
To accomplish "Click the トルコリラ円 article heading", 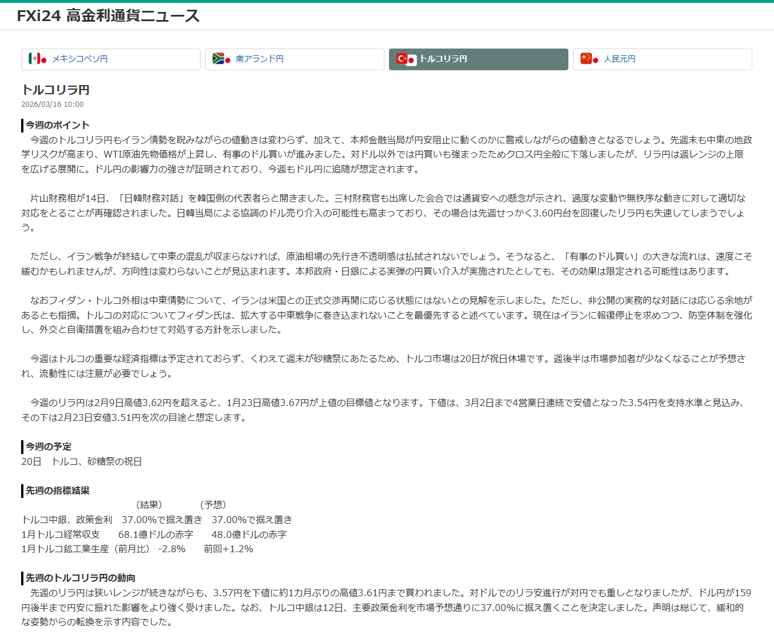I will (55, 90).
